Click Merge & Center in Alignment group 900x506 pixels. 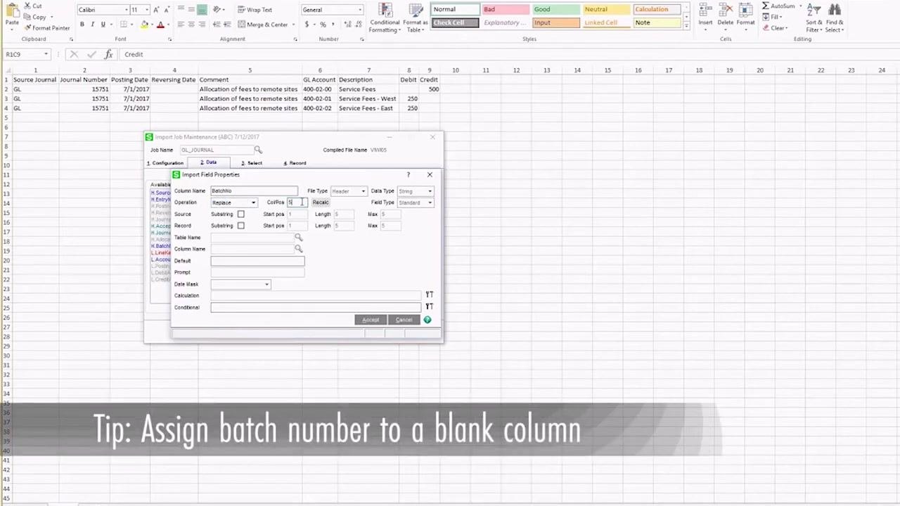coord(263,25)
